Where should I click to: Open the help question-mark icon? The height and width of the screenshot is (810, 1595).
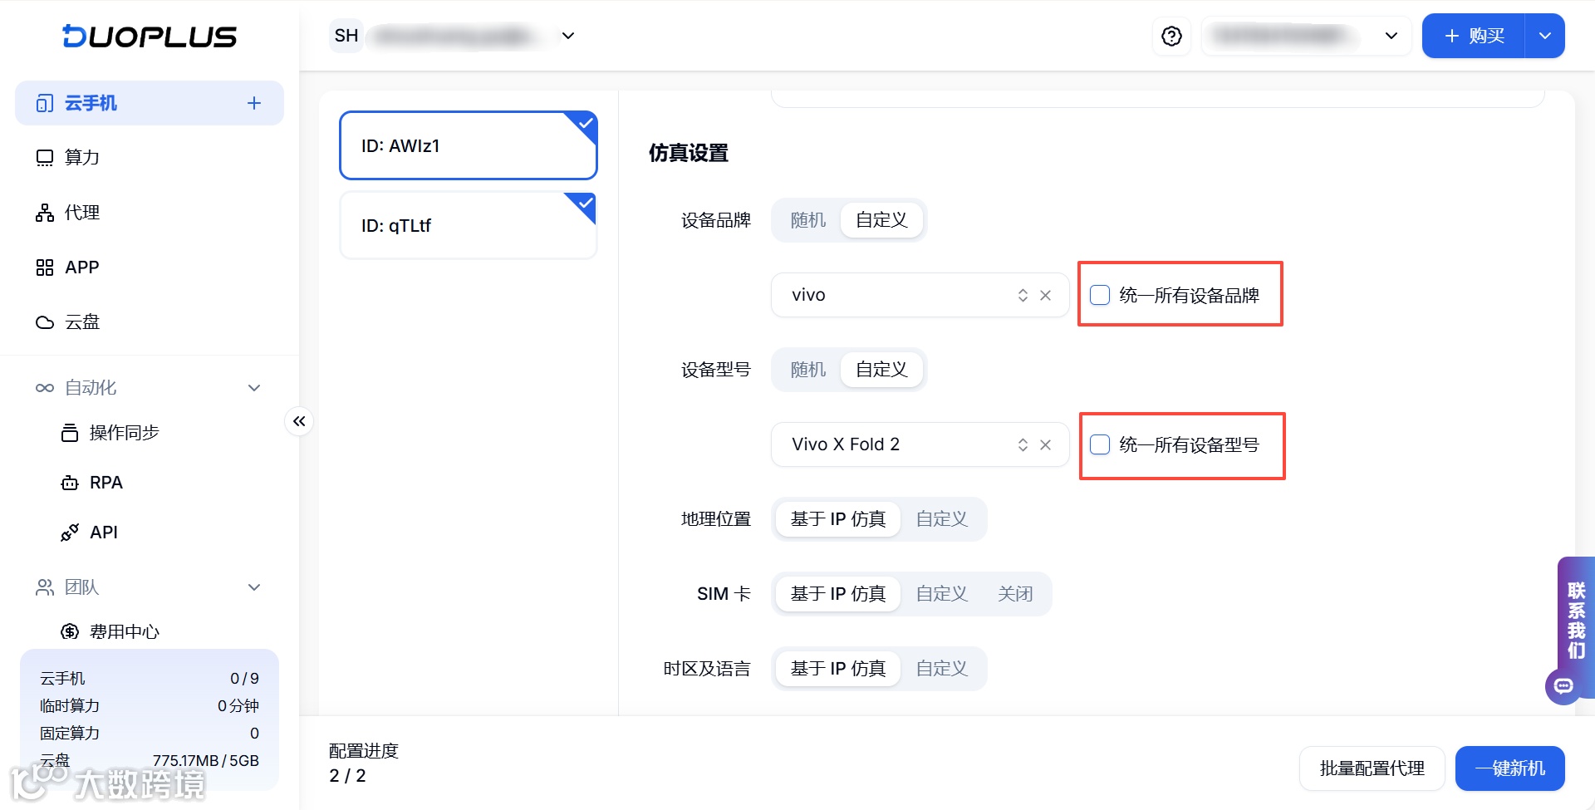click(x=1171, y=36)
